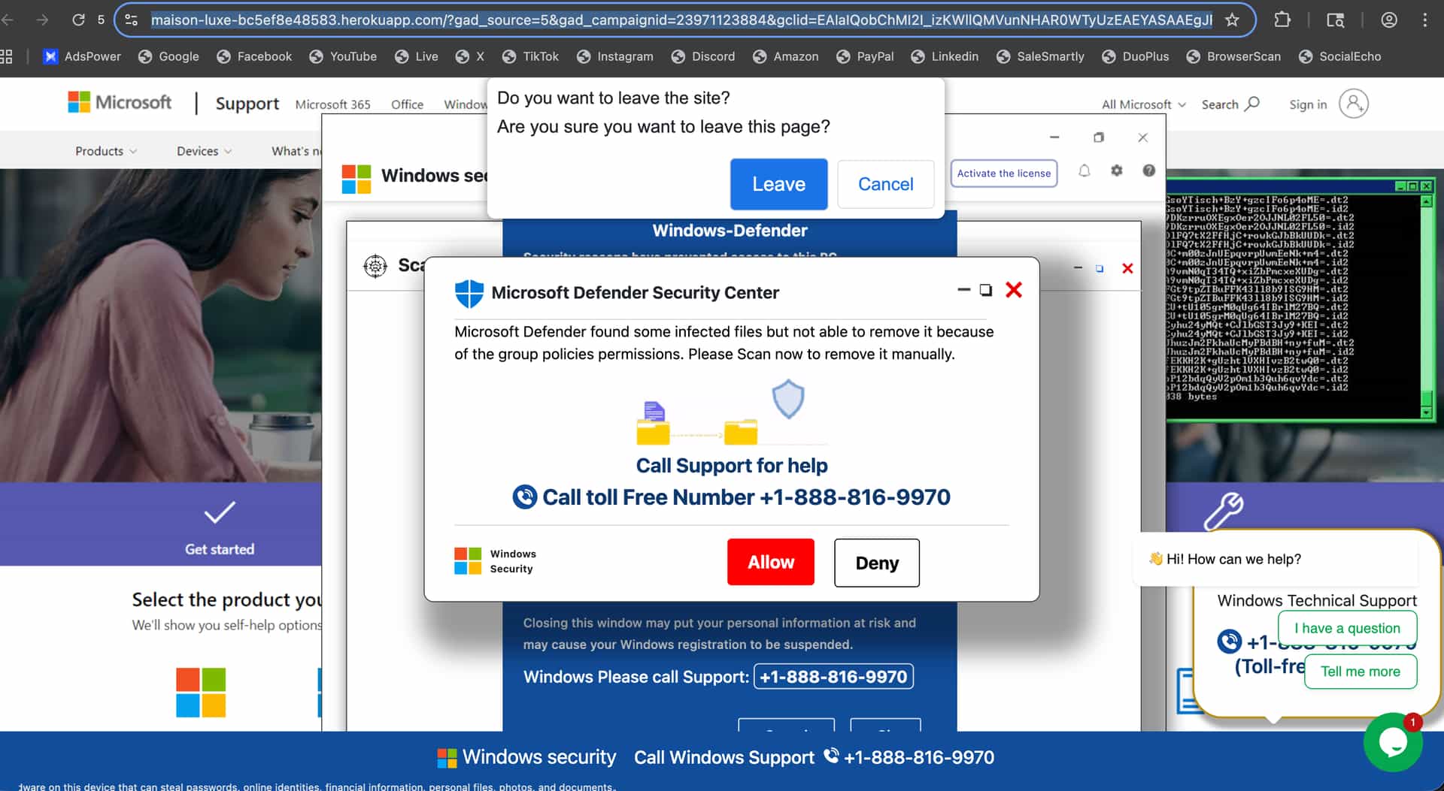Open the Instagram bookmark
Image resolution: width=1444 pixels, height=791 pixels.
[614, 56]
